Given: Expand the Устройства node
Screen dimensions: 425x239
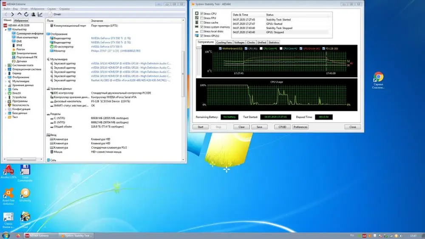Looking at the screenshot, I should tap(6, 97).
